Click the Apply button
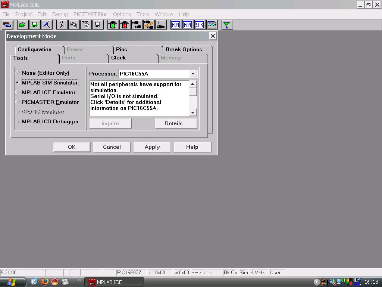Image resolution: width=382 pixels, height=287 pixels. [152, 147]
